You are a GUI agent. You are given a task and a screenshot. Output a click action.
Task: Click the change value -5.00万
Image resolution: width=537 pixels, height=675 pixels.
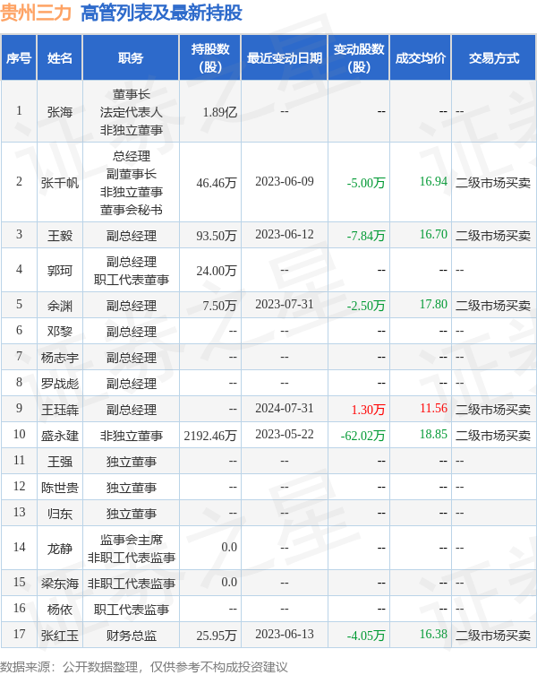pos(366,183)
